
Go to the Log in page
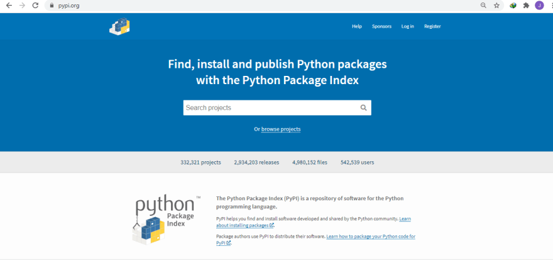coord(408,26)
